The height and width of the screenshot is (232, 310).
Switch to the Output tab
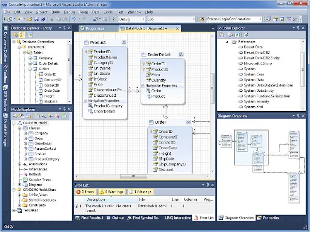(x=115, y=218)
